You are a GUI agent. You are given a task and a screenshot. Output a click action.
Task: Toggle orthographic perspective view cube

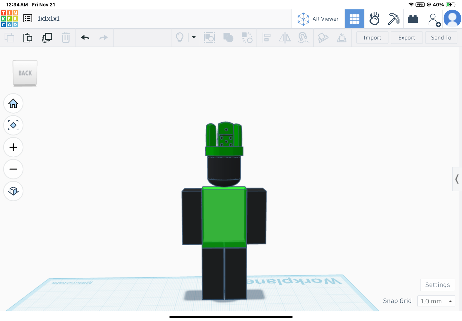13,191
